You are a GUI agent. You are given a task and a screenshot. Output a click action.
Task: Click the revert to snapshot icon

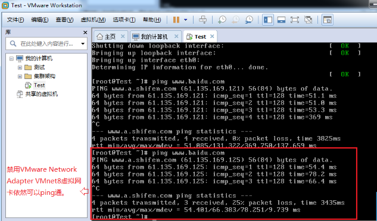pos(235,20)
